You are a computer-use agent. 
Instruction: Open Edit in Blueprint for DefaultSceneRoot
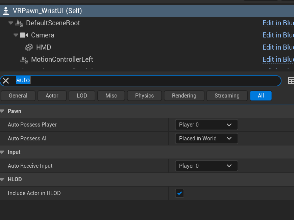point(278,23)
